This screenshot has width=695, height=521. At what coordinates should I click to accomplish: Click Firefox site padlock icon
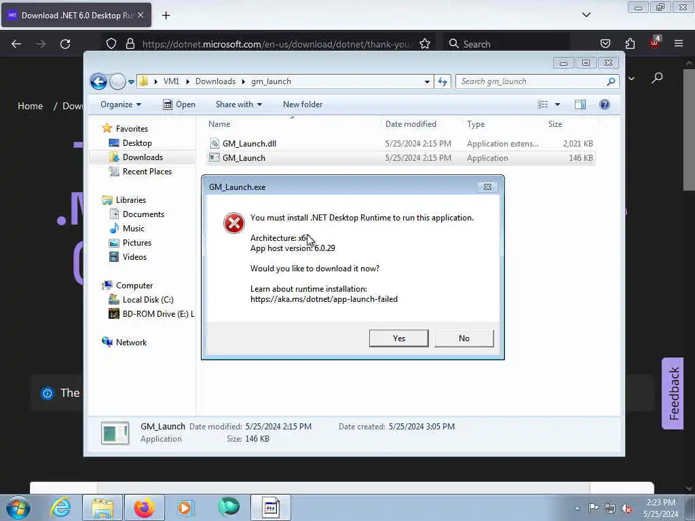coord(130,44)
